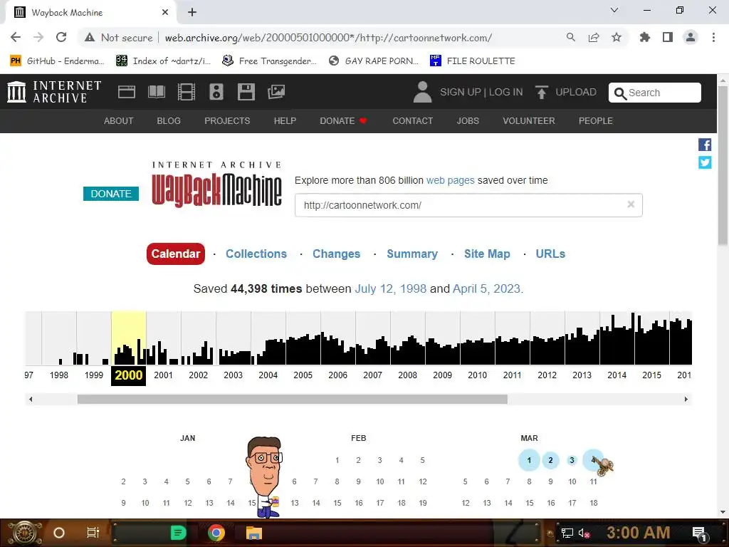729x547 pixels.
Task: Click the timeline scroll right arrow
Action: 686,399
